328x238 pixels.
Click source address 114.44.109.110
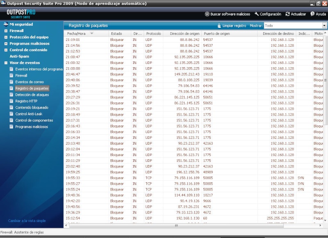187,195
